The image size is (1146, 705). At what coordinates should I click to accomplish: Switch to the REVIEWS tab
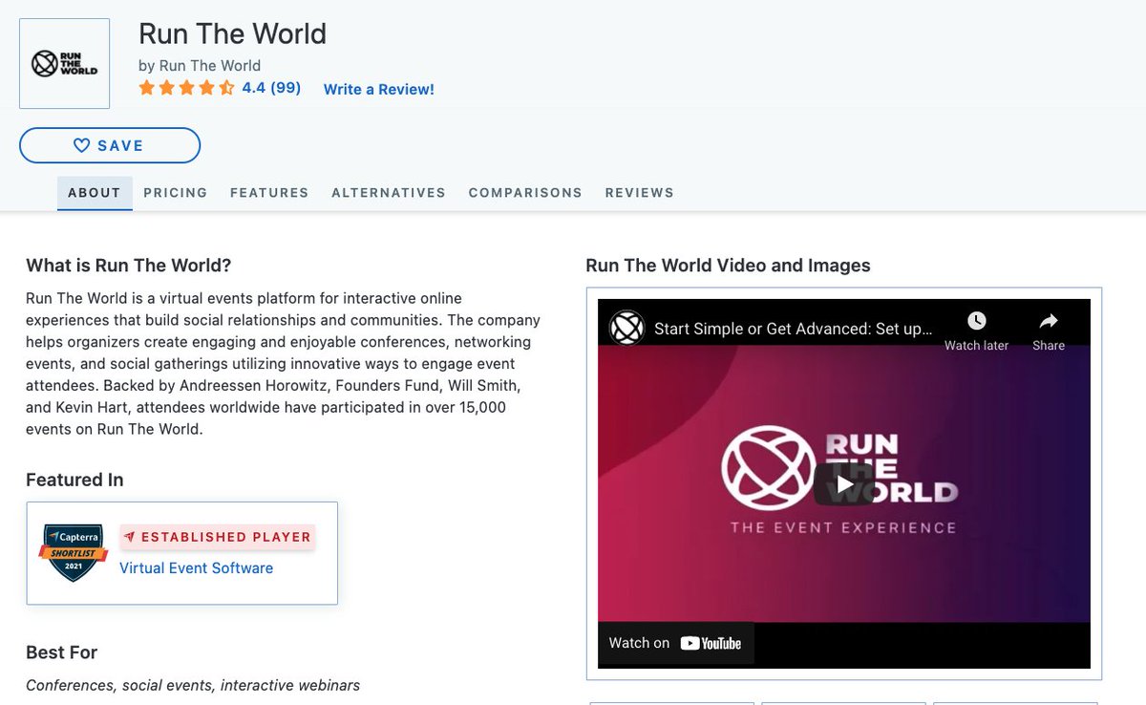pos(640,192)
